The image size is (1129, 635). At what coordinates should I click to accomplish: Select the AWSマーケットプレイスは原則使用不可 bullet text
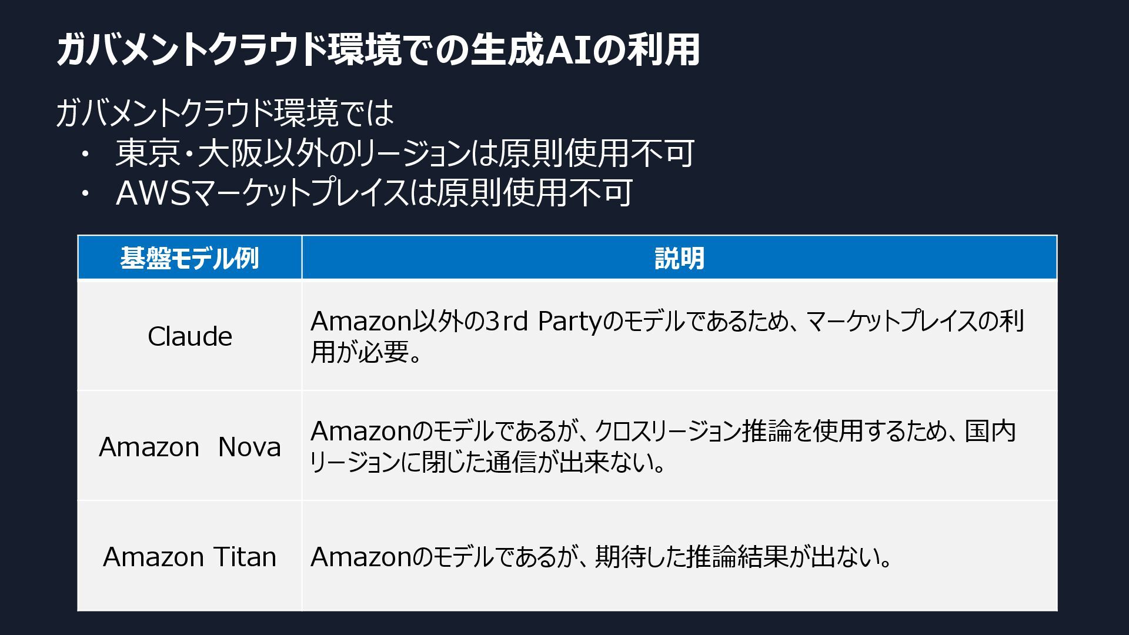(374, 193)
